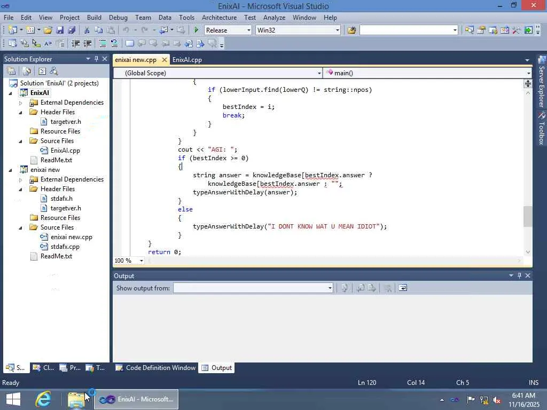Collapse the EnixAI project node
The height and width of the screenshot is (410, 547).
pyautogui.click(x=10, y=93)
